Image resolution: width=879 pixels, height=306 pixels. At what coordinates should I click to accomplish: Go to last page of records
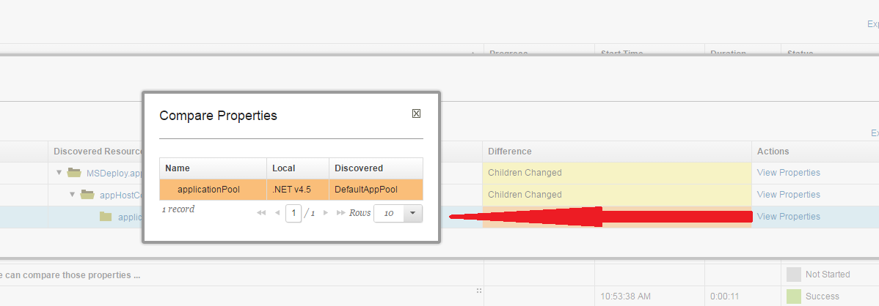[x=340, y=213]
